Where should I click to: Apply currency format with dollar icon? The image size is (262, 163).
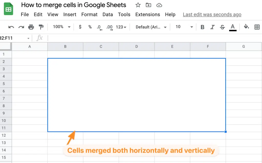pos(80,27)
